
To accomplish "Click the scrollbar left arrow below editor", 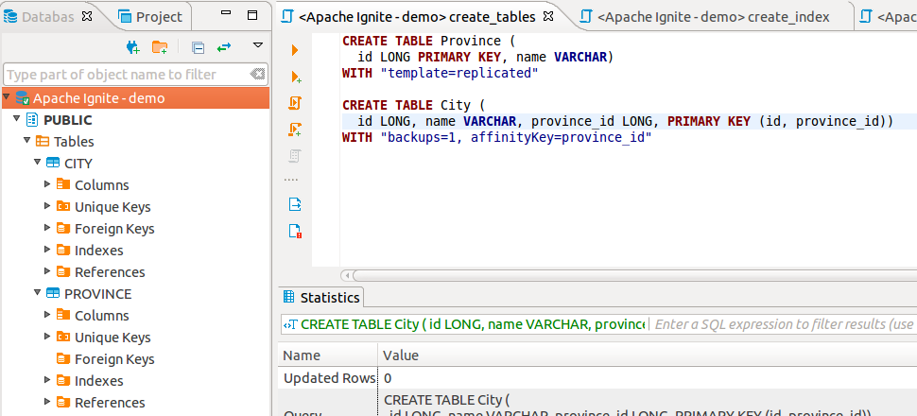I will tap(347, 275).
